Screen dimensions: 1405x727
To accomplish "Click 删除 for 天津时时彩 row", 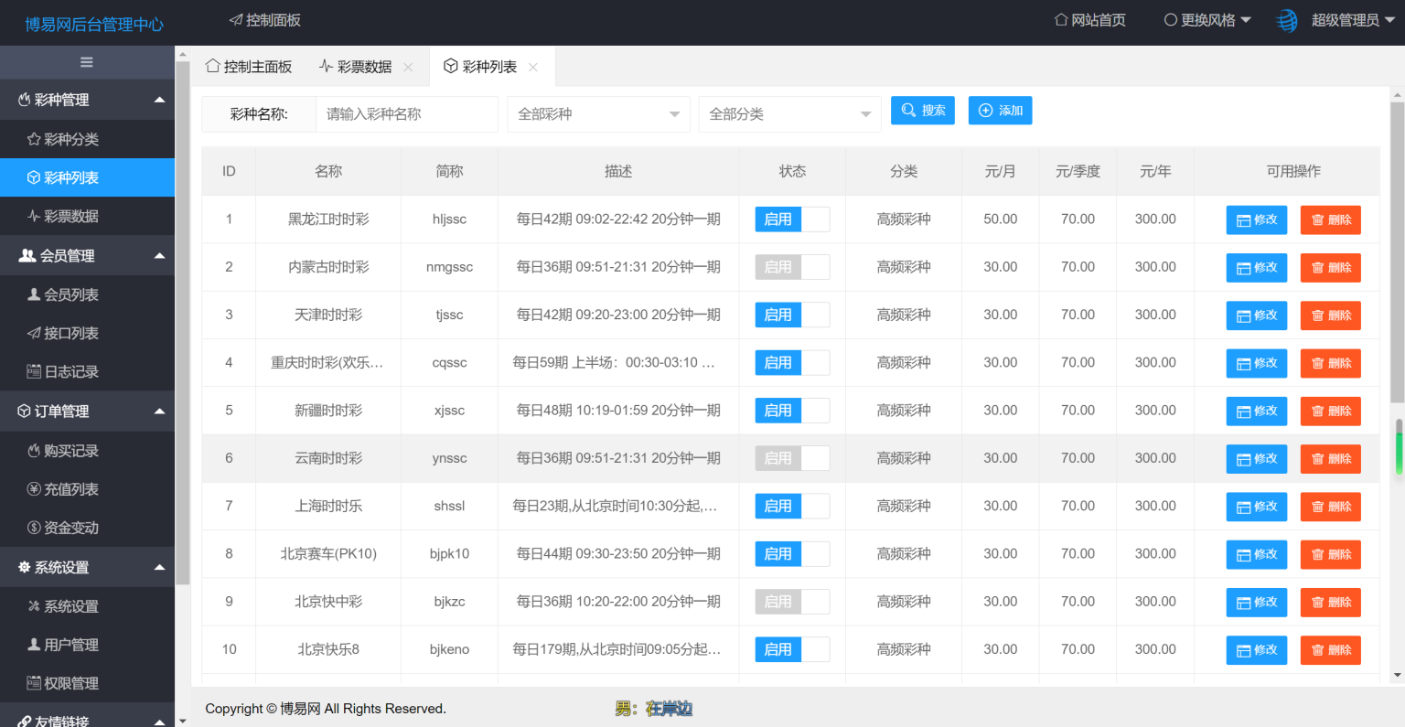I will (x=1330, y=315).
